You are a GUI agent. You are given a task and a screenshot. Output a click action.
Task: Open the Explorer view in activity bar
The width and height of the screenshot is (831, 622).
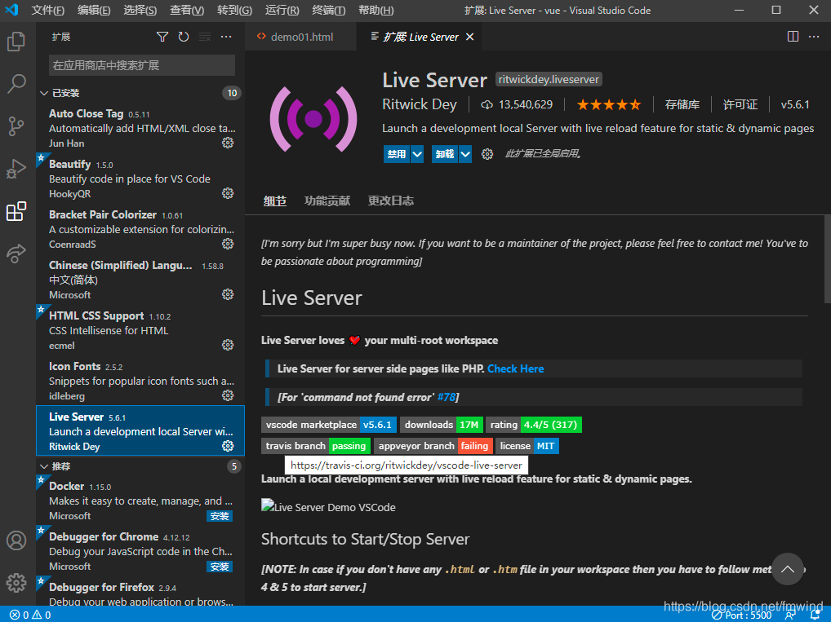pyautogui.click(x=16, y=42)
